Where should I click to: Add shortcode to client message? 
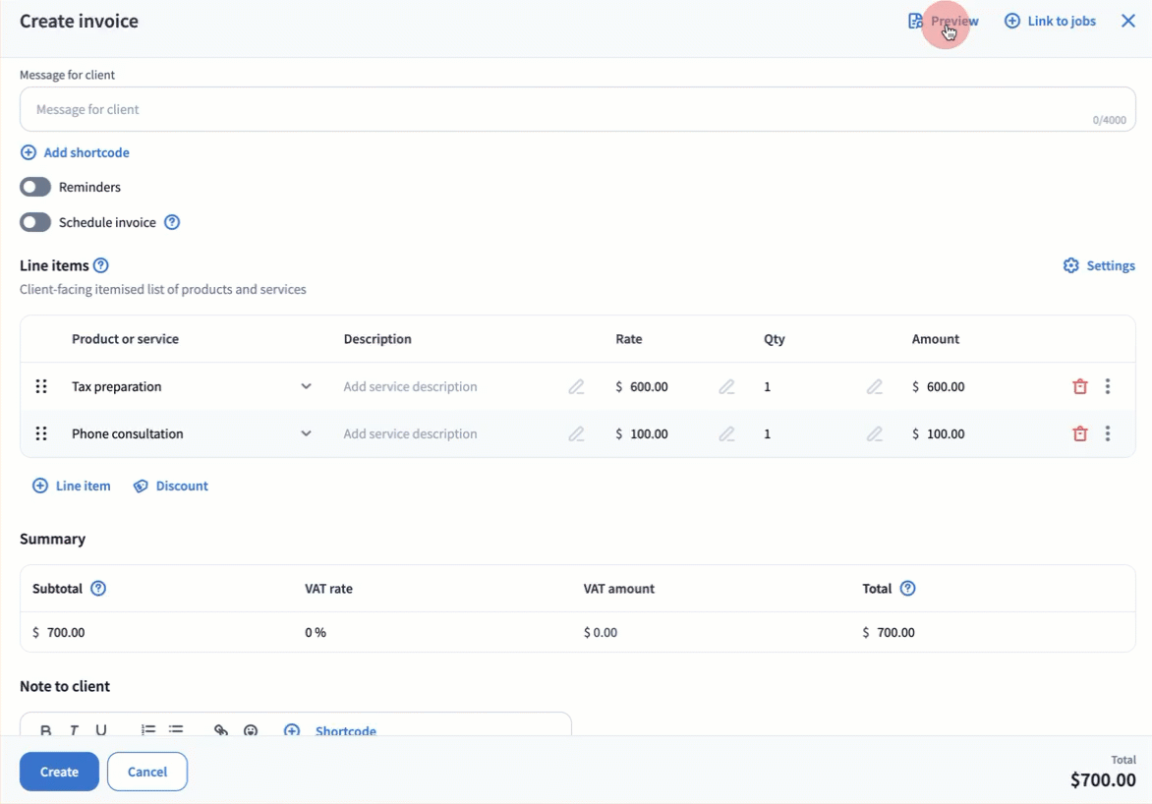[x=75, y=152]
